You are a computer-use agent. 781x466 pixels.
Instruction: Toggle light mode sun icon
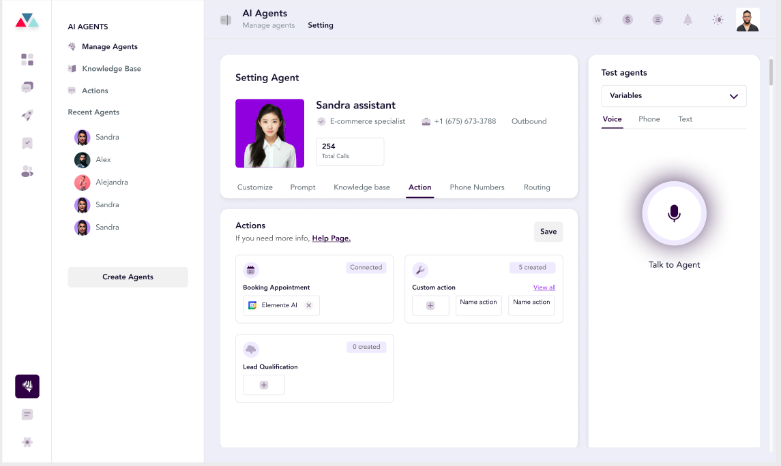pyautogui.click(x=718, y=20)
